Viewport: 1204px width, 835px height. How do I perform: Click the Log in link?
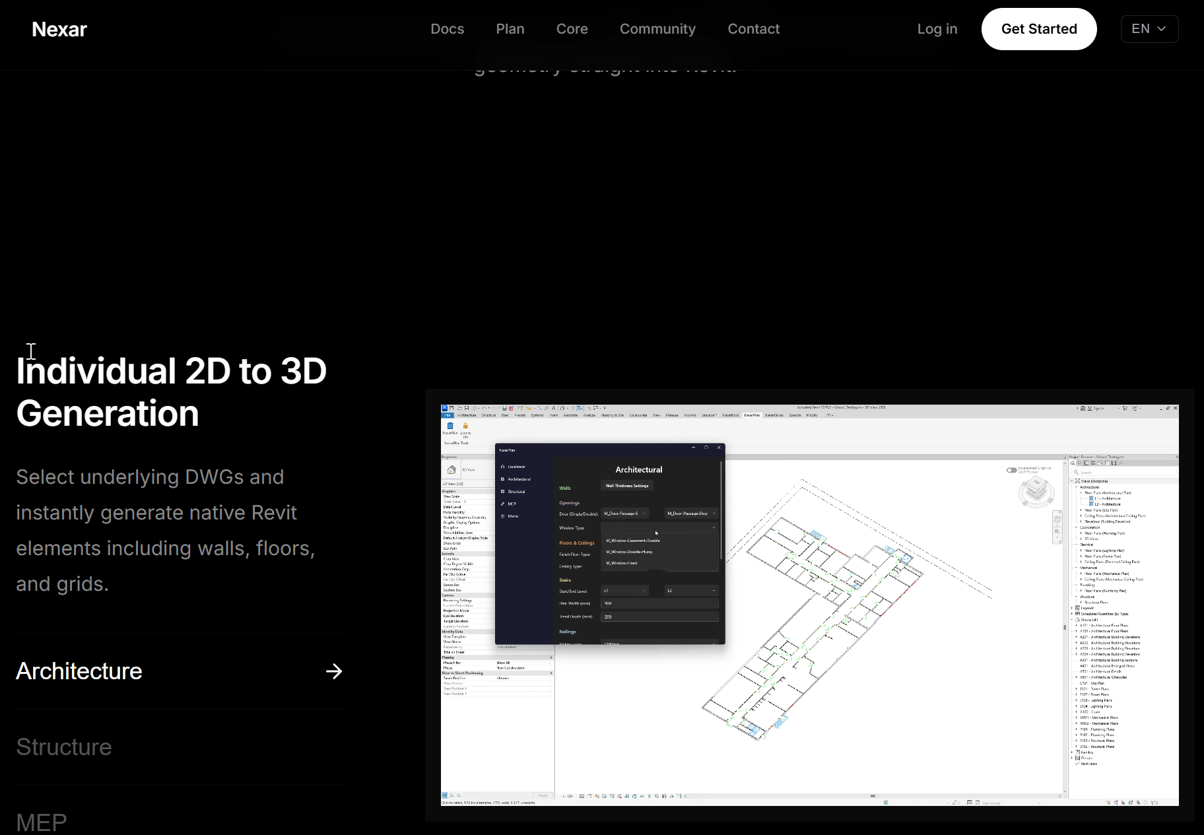coord(937,29)
